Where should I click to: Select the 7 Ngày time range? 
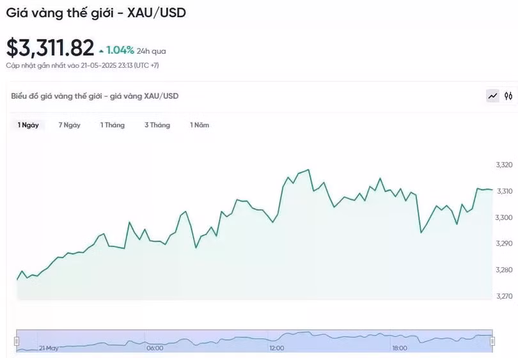click(69, 125)
